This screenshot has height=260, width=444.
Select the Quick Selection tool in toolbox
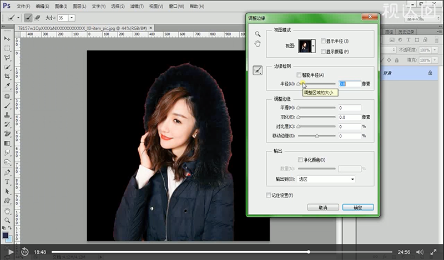7,67
